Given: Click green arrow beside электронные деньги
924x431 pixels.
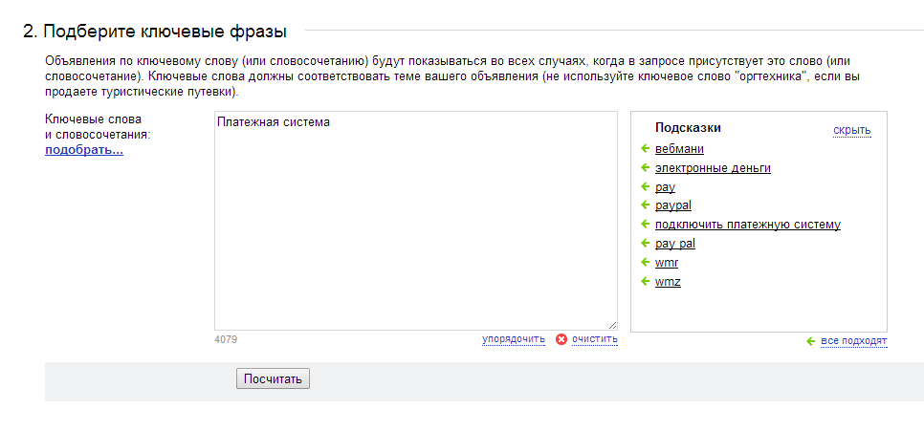Looking at the screenshot, I should click(646, 168).
